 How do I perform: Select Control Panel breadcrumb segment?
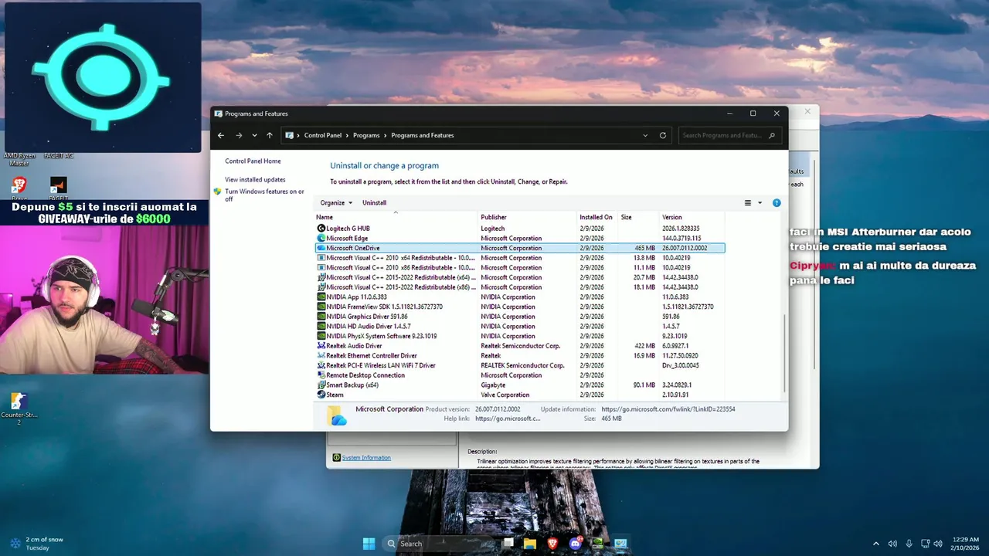[x=322, y=135]
